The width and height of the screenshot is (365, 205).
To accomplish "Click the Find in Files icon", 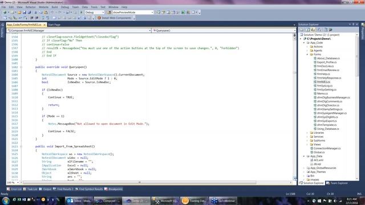I will pos(109,13).
